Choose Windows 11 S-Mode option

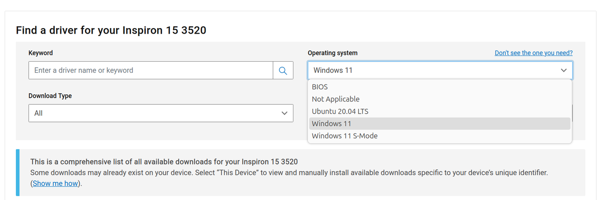click(440, 136)
